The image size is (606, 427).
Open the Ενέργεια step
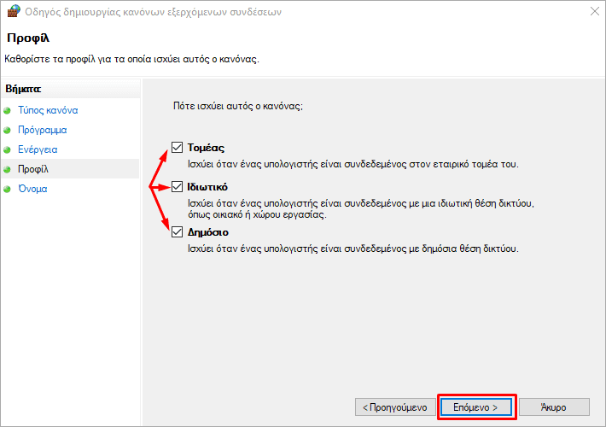38,149
